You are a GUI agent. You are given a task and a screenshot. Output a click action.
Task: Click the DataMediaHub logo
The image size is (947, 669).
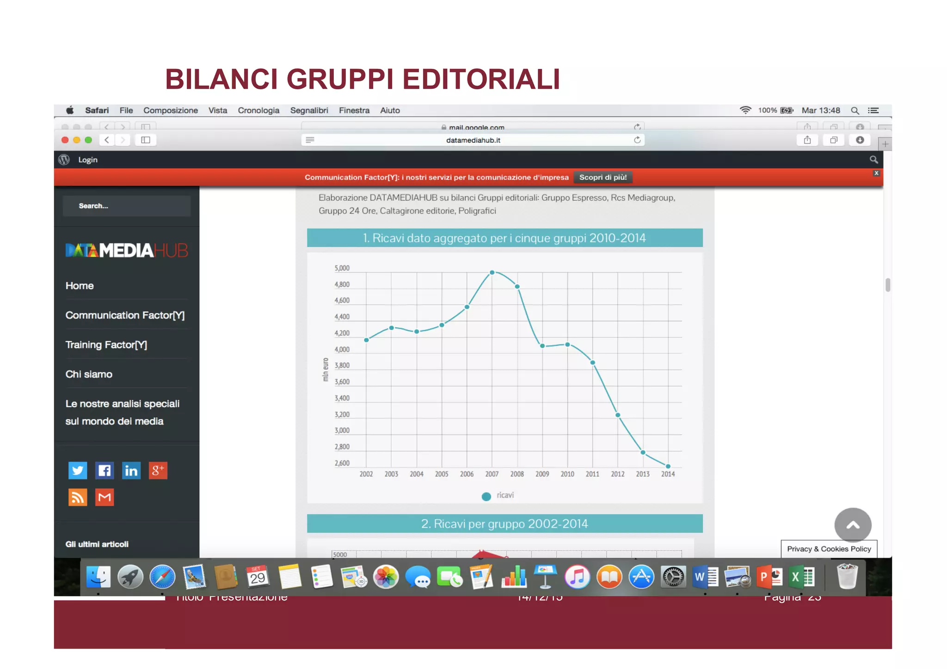click(127, 250)
